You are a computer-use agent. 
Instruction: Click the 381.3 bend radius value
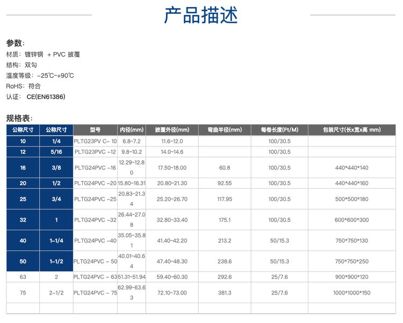[x=225, y=292]
